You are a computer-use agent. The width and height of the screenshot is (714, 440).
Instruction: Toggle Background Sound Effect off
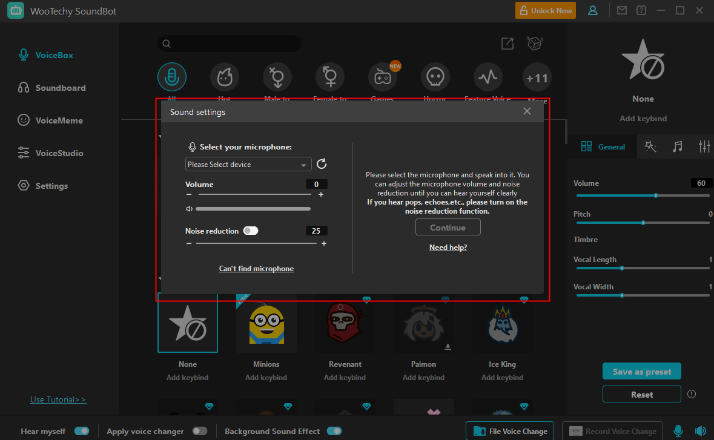(334, 431)
